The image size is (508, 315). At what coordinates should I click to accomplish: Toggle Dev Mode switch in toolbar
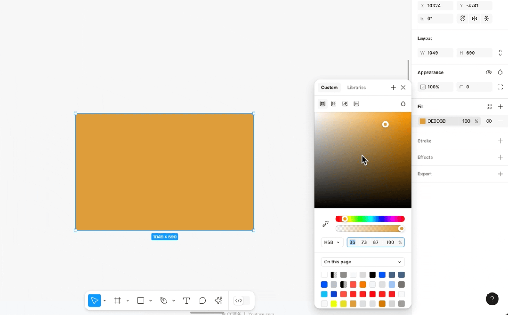click(242, 301)
